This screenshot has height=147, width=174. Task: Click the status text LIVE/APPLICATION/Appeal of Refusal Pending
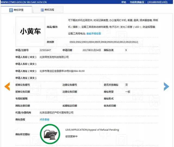(x=92, y=130)
